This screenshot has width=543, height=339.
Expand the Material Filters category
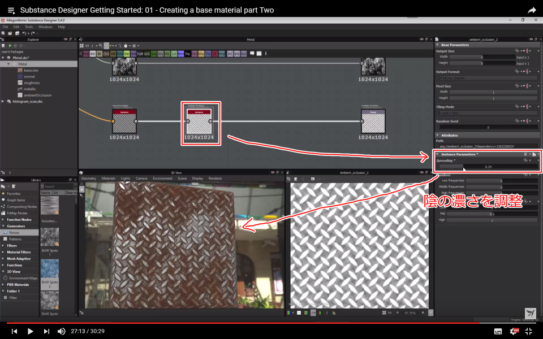(3, 252)
